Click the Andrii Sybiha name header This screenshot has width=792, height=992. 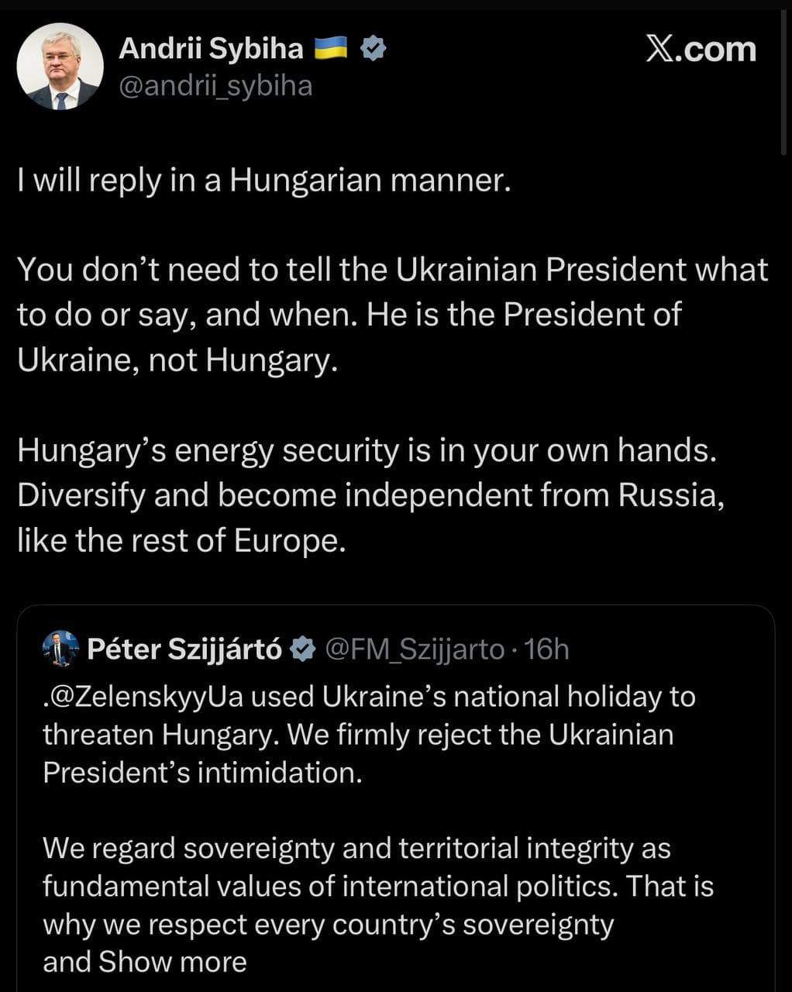click(211, 48)
